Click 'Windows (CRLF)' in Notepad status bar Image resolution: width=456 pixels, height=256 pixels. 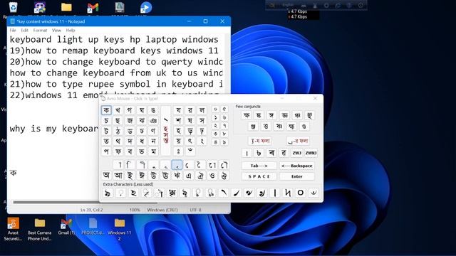tap(162, 210)
